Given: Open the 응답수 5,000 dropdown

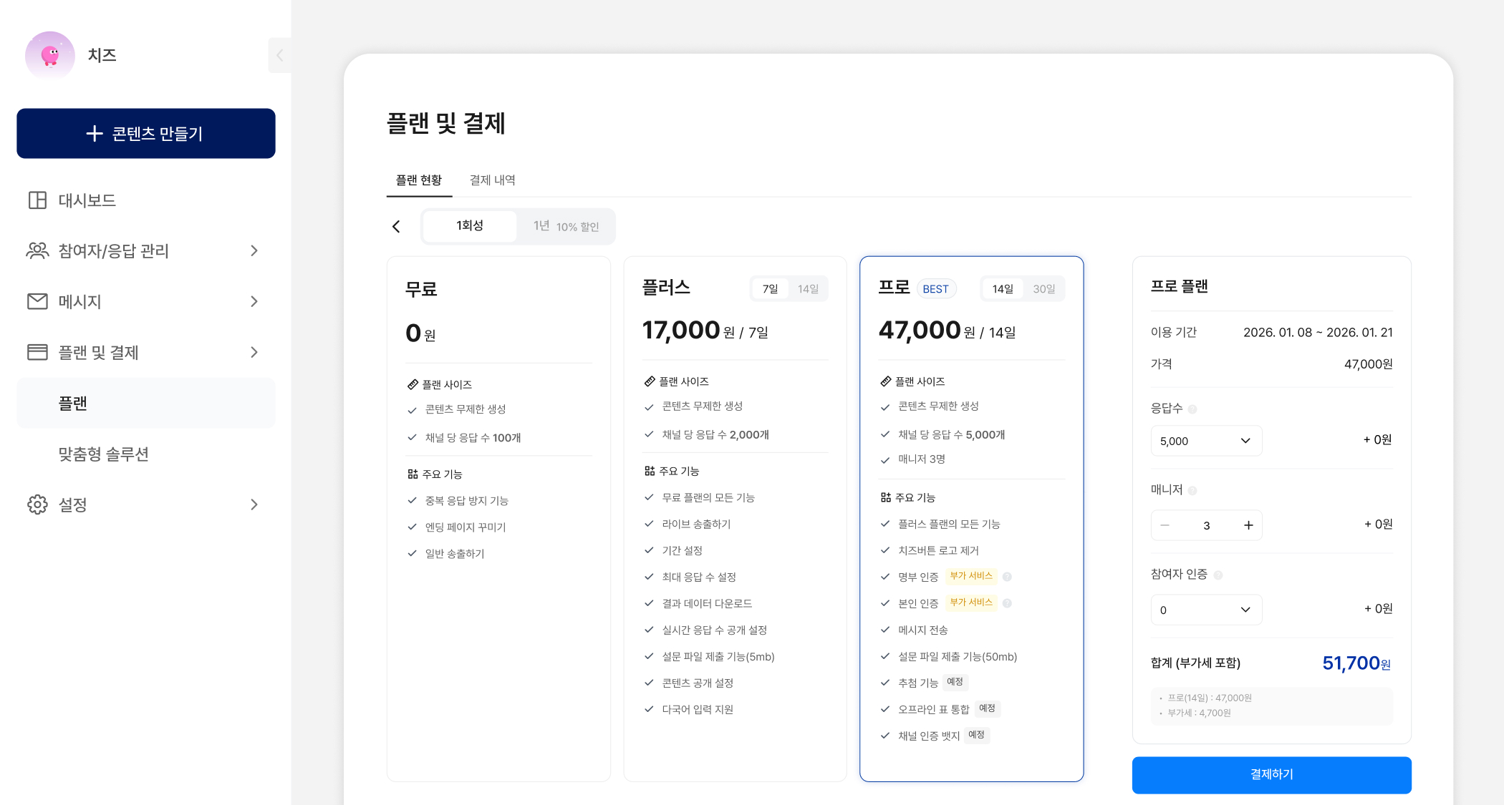Looking at the screenshot, I should (1206, 441).
